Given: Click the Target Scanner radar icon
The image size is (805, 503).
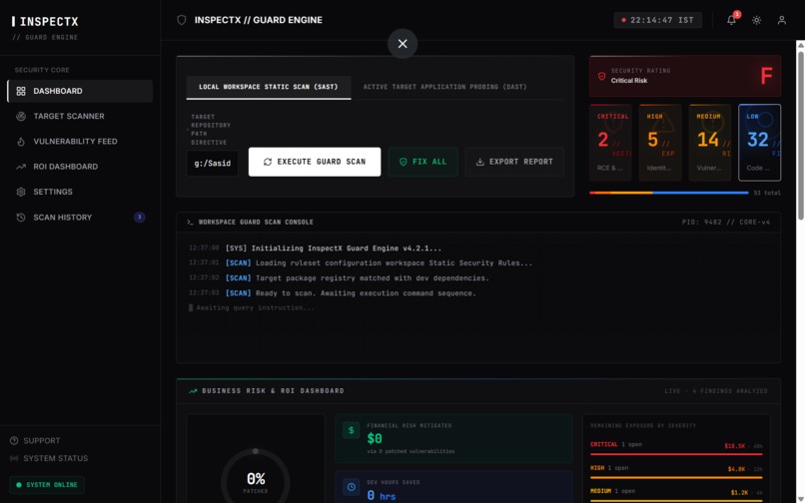Looking at the screenshot, I should pyautogui.click(x=21, y=116).
